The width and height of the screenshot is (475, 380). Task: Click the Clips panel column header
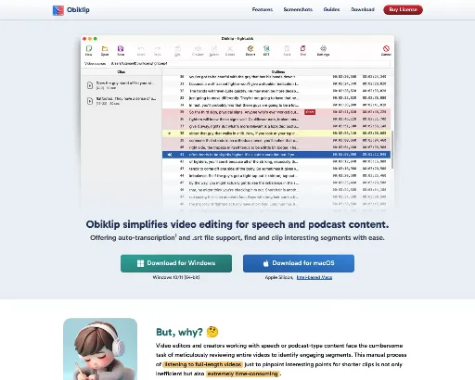[x=122, y=72]
